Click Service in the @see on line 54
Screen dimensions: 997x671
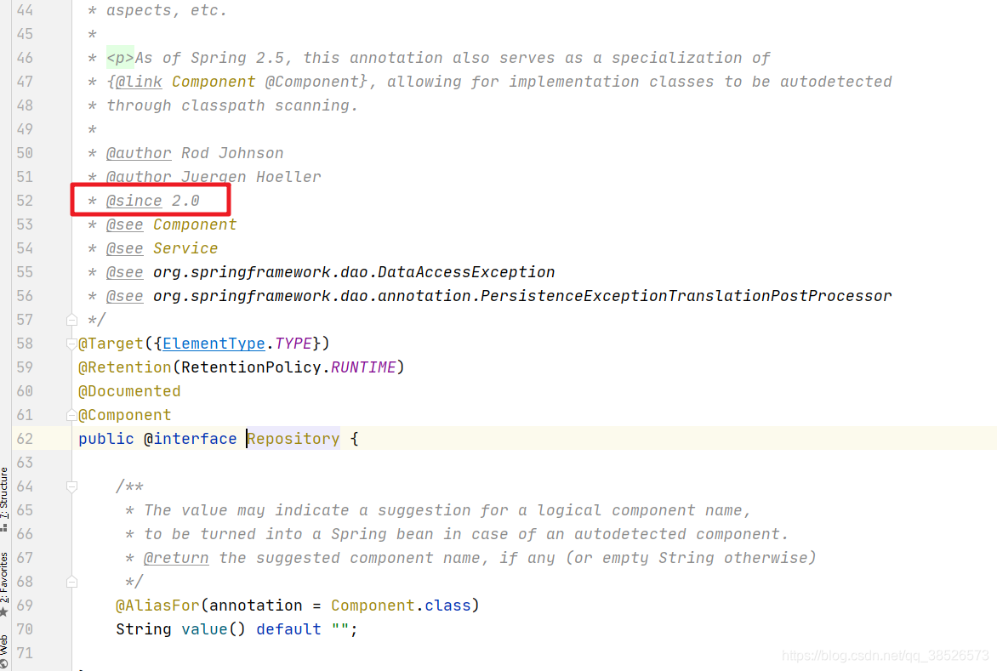pos(185,248)
